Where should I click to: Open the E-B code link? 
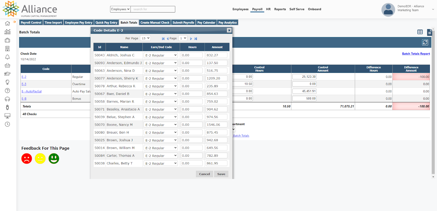coord(24,99)
